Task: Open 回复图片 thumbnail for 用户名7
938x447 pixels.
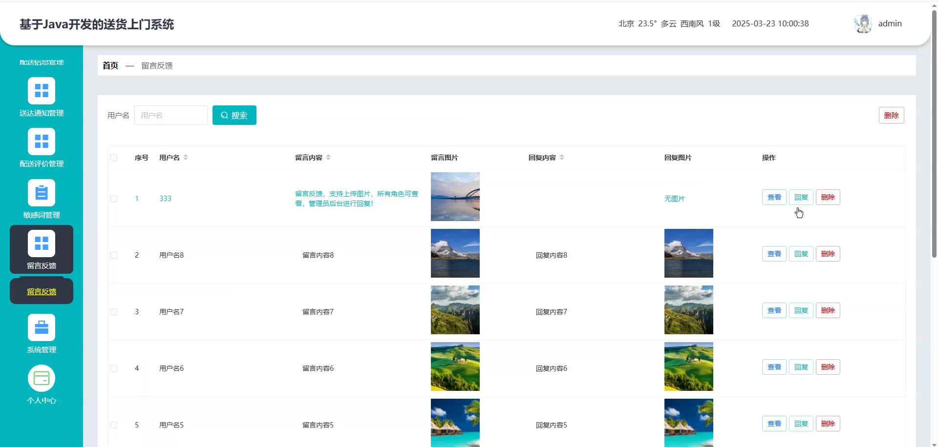Action: pyautogui.click(x=689, y=310)
